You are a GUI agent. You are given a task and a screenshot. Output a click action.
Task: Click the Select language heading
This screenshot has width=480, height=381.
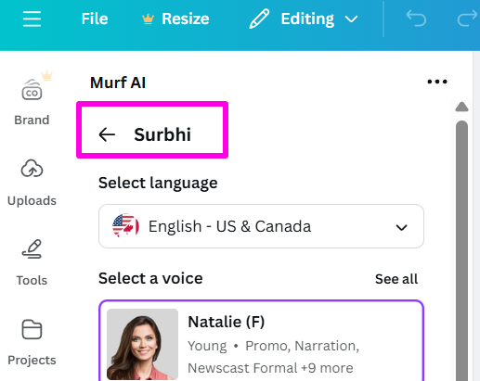point(158,183)
